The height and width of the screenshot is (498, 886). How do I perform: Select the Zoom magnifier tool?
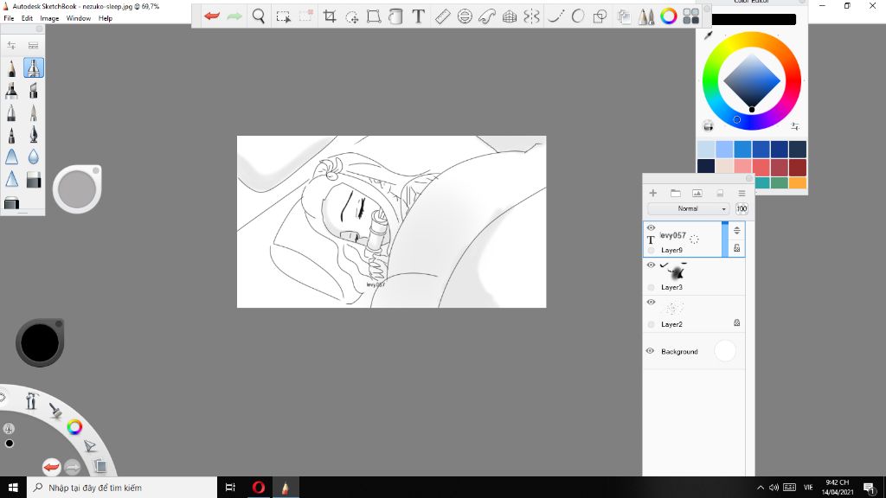(x=258, y=16)
